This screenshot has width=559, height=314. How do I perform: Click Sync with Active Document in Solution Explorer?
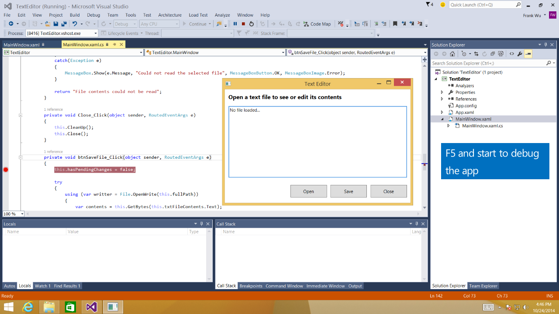(x=476, y=54)
